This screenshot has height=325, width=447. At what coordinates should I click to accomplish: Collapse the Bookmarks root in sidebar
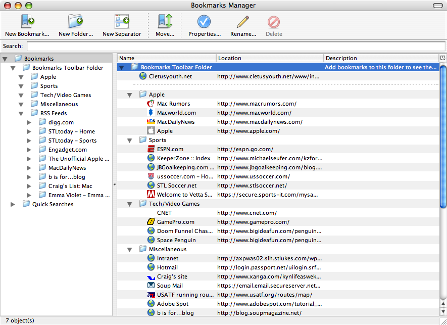5,59
